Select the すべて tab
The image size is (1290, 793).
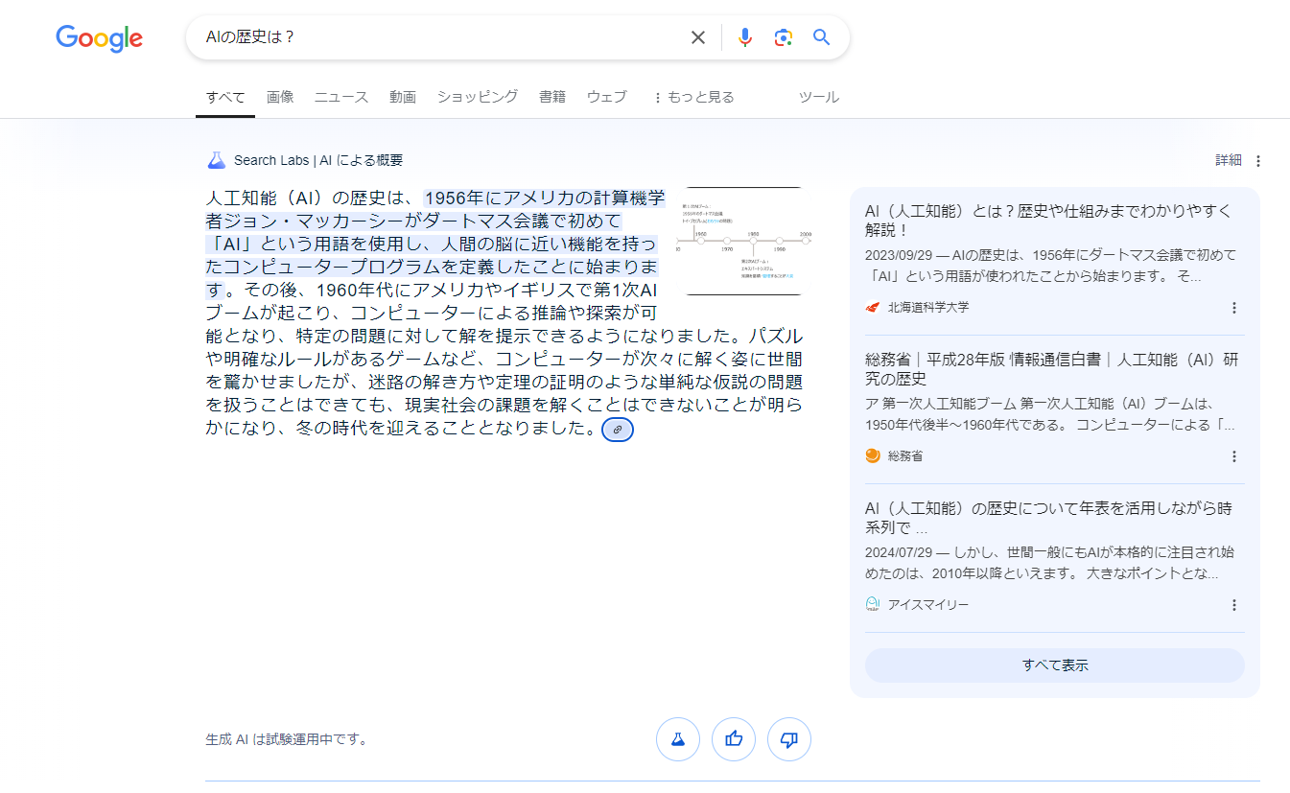(x=225, y=97)
